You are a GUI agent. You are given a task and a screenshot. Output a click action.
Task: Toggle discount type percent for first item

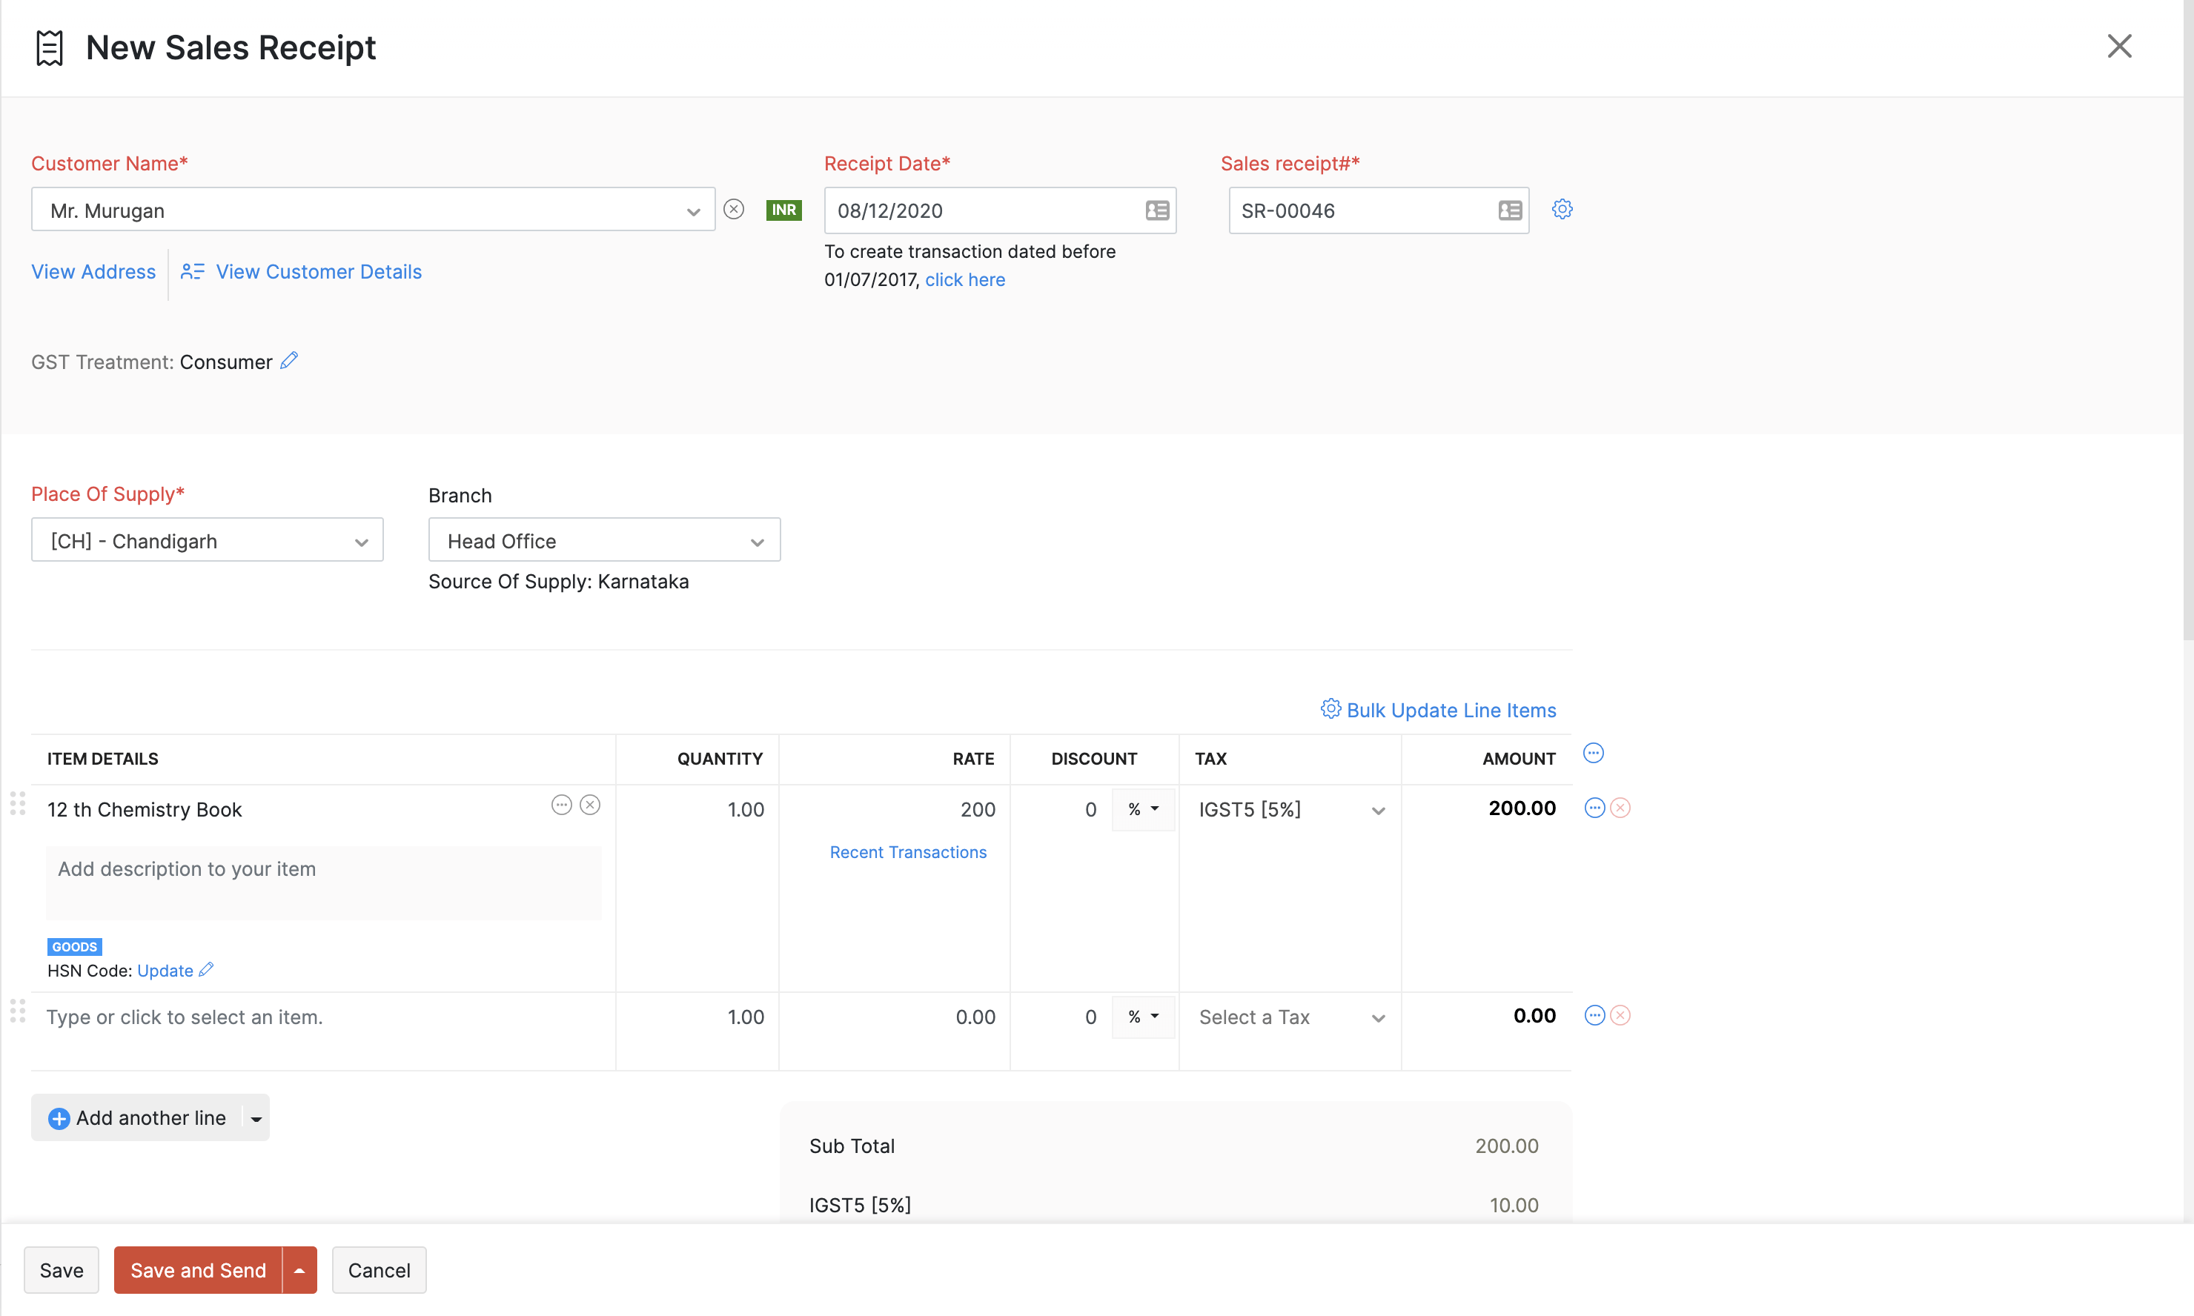click(1143, 808)
